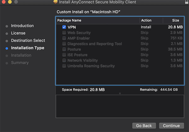
Task: Select the License step in sidebar
Action: (x=18, y=33)
